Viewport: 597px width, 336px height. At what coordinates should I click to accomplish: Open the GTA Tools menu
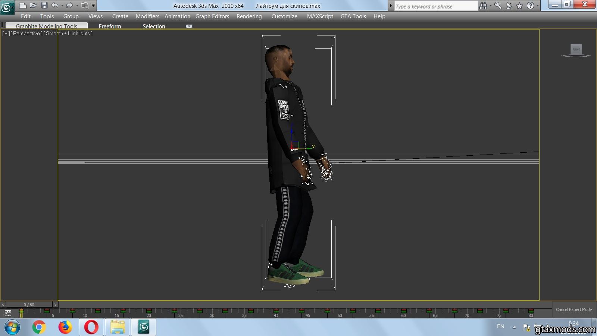(x=353, y=16)
